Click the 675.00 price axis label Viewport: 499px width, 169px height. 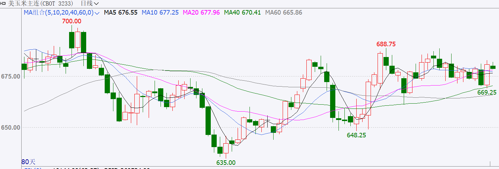click(10, 76)
